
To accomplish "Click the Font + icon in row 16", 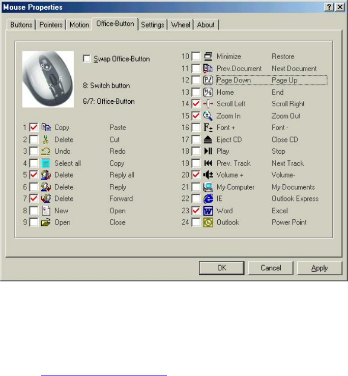I will click(x=208, y=127).
